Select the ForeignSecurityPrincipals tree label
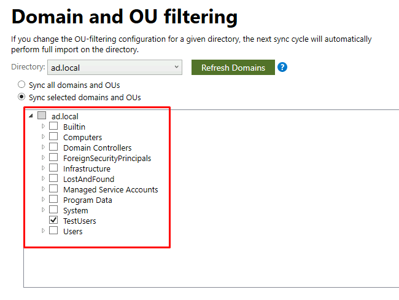The height and width of the screenshot is (300, 399). pyautogui.click(x=107, y=158)
